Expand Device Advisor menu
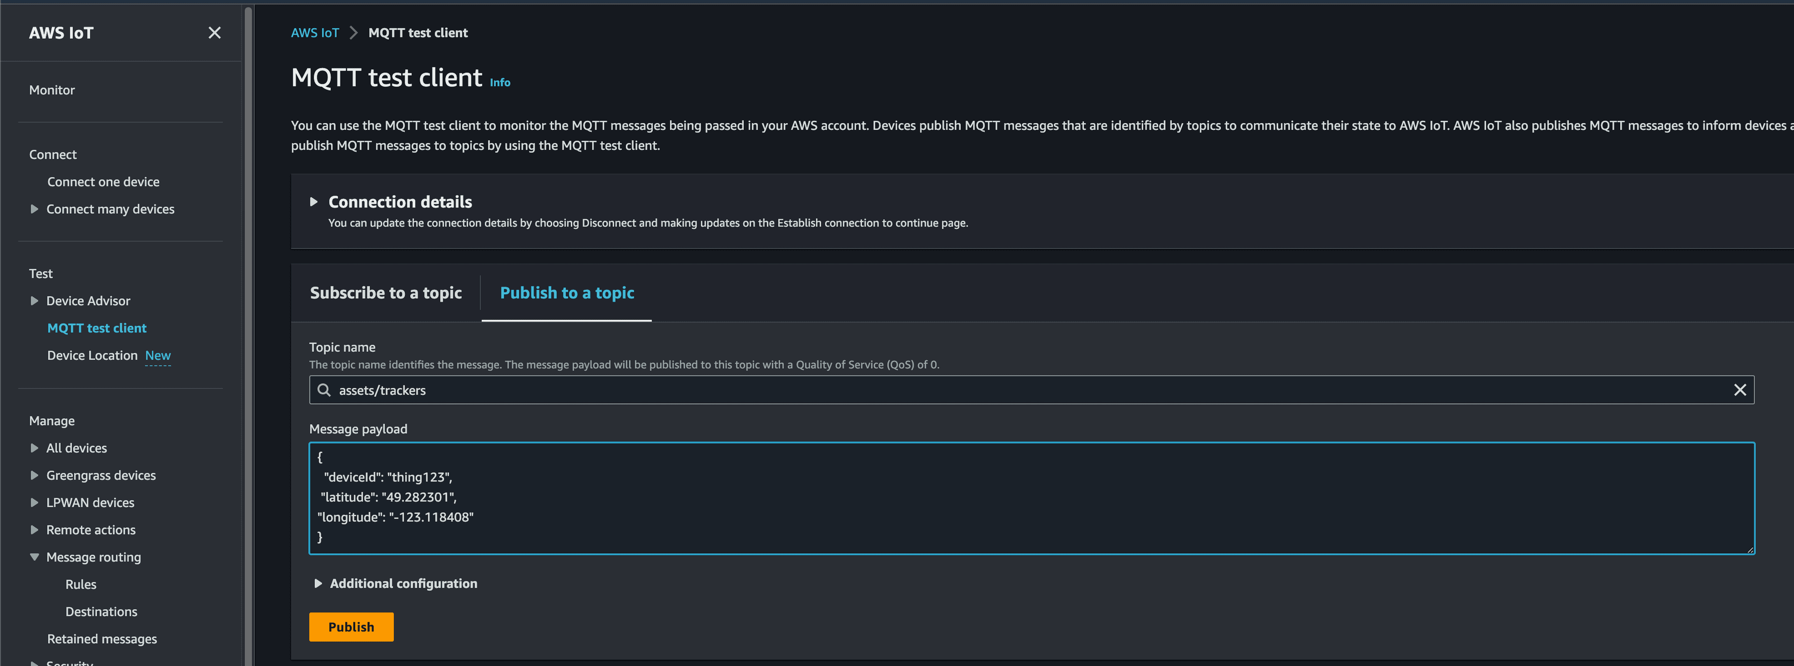1794x666 pixels. click(34, 301)
